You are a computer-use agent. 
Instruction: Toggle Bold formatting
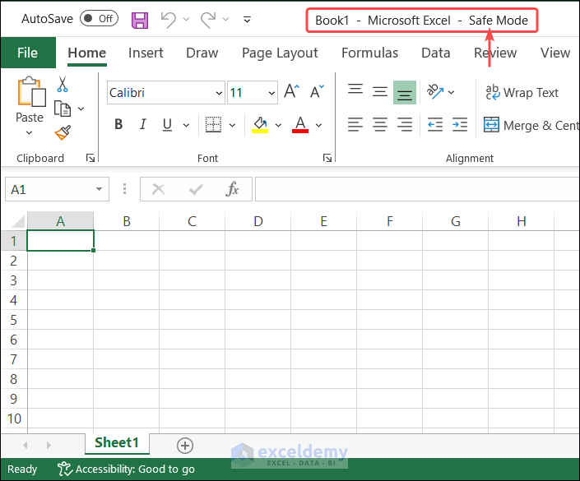(x=118, y=124)
